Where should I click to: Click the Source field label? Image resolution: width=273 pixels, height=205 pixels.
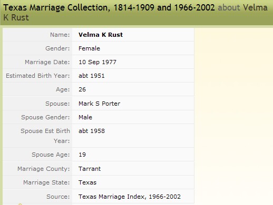pos(58,197)
